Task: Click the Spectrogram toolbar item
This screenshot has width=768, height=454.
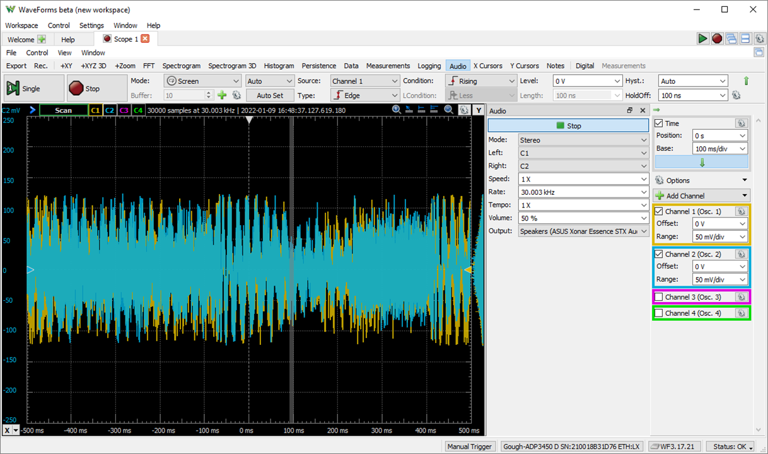Action: 181,66
